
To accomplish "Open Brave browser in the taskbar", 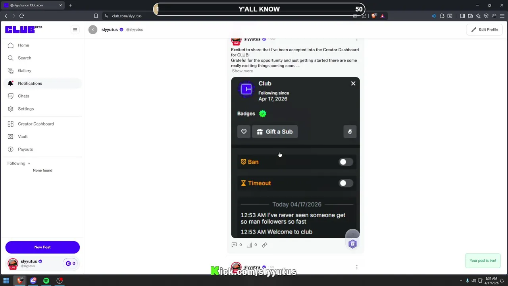I will tap(20, 281).
